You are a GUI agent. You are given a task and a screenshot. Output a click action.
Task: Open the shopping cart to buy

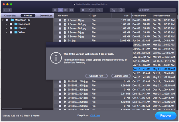(x=113, y=10)
